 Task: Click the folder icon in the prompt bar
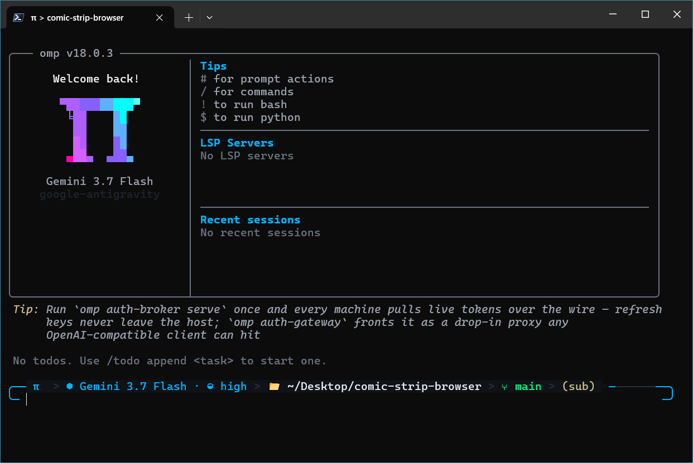point(274,386)
